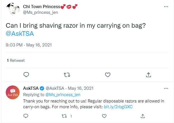Image resolution: width=174 pixels, height=123 pixels.
Task: Open more options for the main tweet
Action: coord(166,6)
